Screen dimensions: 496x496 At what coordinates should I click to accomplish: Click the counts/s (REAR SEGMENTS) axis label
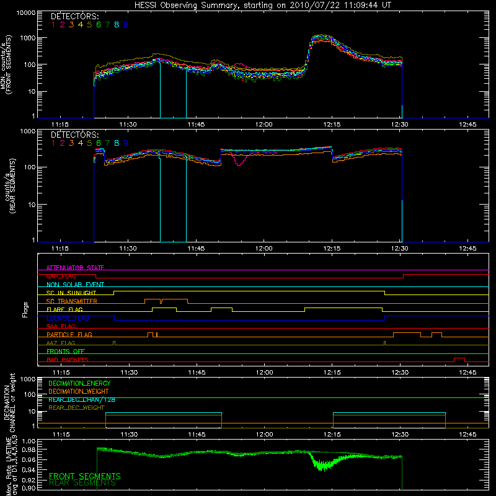point(11,186)
